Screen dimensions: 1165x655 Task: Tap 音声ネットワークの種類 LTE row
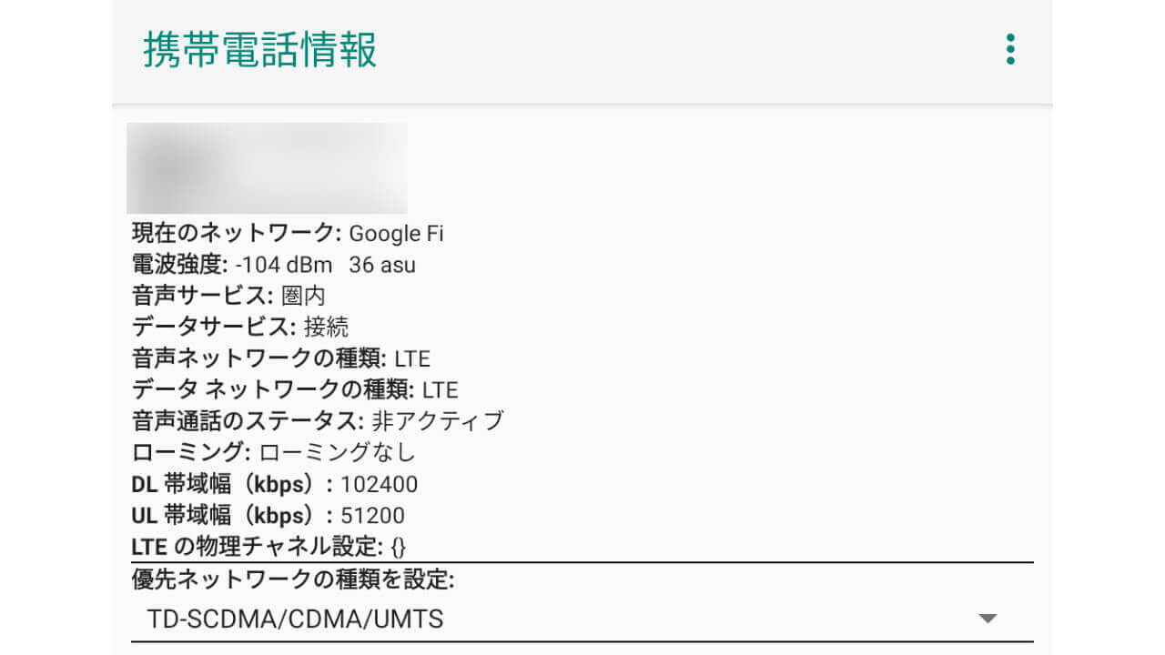pos(280,358)
